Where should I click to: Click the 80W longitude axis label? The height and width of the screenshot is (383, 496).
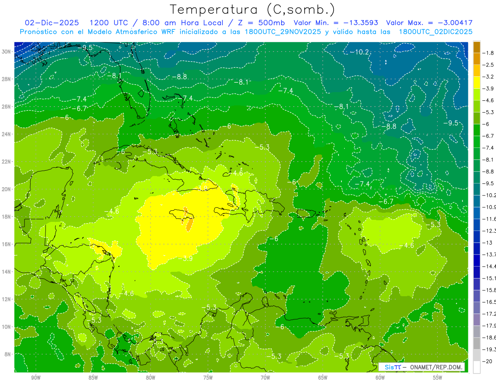150,378
